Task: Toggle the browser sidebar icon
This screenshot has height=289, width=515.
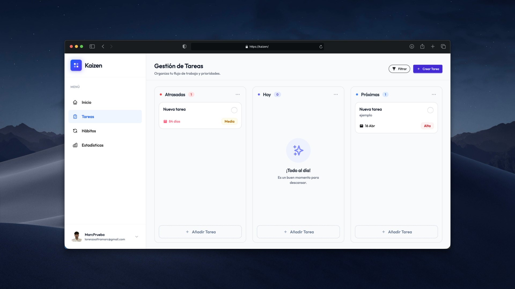Action: tap(92, 47)
